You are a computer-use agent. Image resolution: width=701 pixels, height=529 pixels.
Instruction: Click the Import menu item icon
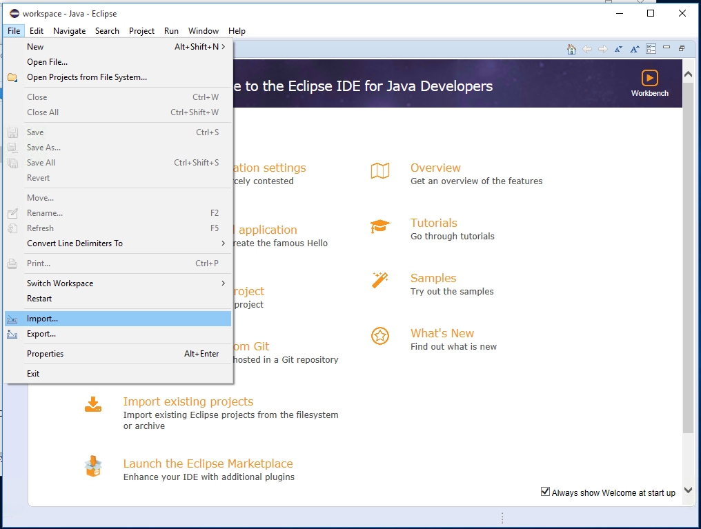tap(12, 319)
